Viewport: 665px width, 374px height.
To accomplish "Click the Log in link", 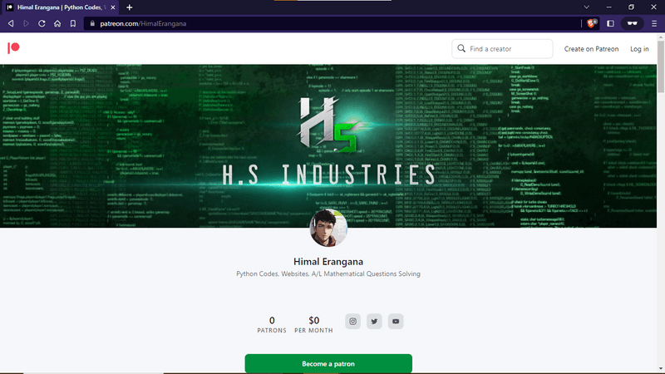I will coord(639,49).
